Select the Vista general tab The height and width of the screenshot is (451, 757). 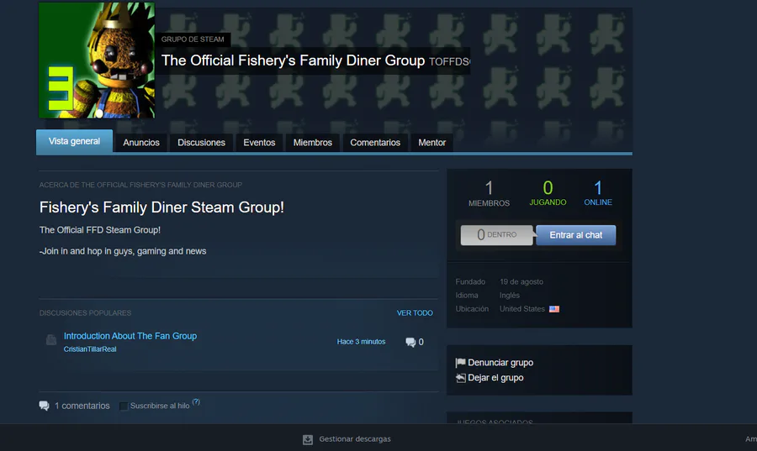(74, 142)
